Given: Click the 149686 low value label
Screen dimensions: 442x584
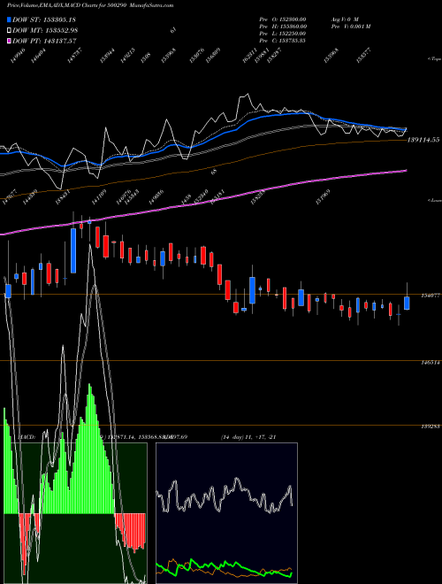Looking at the screenshot, I should tap(156, 197).
